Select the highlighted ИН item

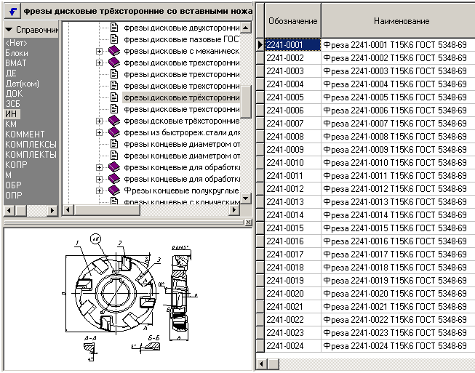[12, 114]
